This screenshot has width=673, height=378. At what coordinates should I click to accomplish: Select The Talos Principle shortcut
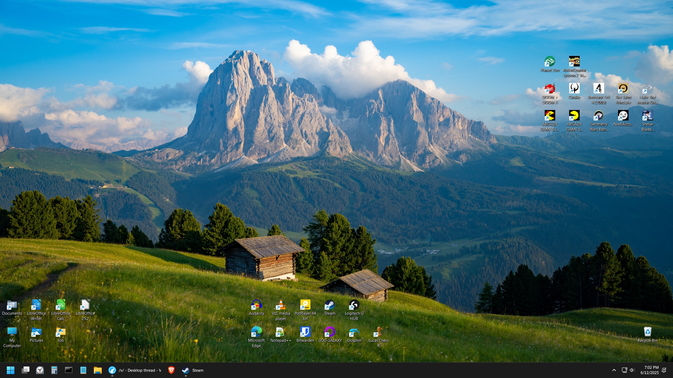pos(623,94)
